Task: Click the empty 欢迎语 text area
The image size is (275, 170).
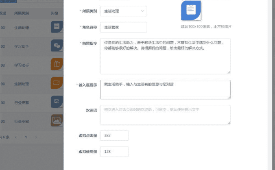Action: pos(165,115)
